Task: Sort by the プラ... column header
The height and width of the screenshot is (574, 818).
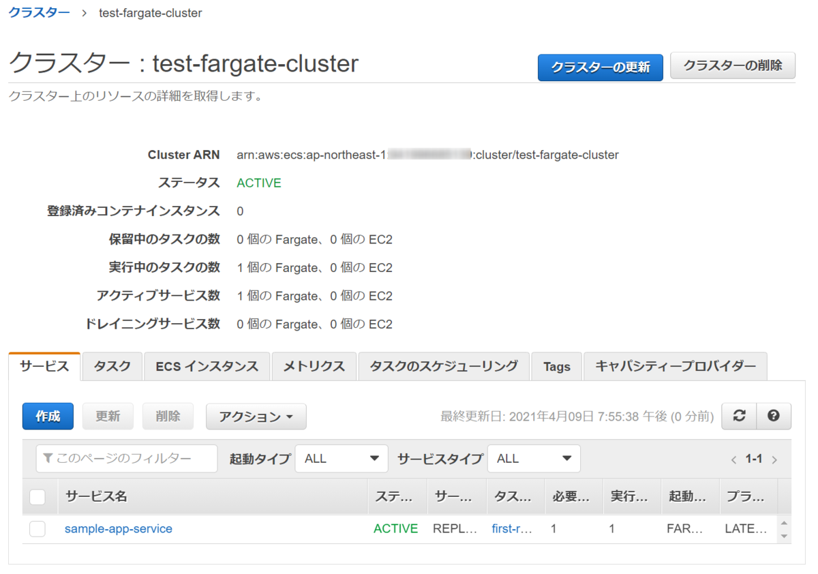Action: [748, 497]
